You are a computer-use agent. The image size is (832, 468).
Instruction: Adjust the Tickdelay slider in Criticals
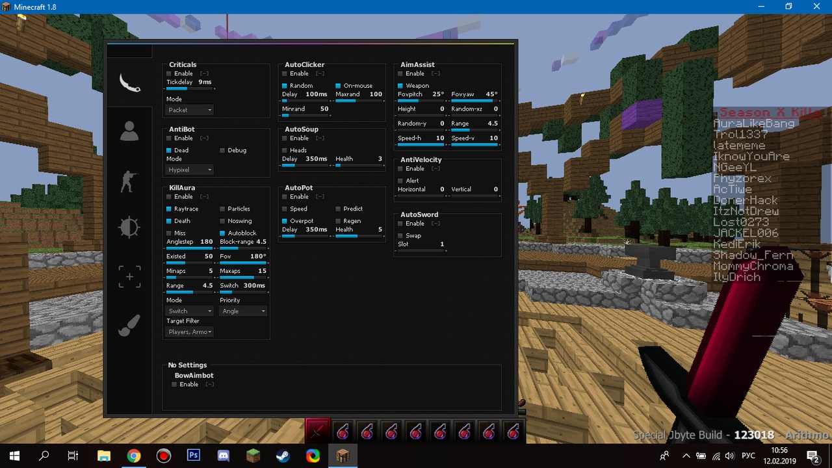190,88
